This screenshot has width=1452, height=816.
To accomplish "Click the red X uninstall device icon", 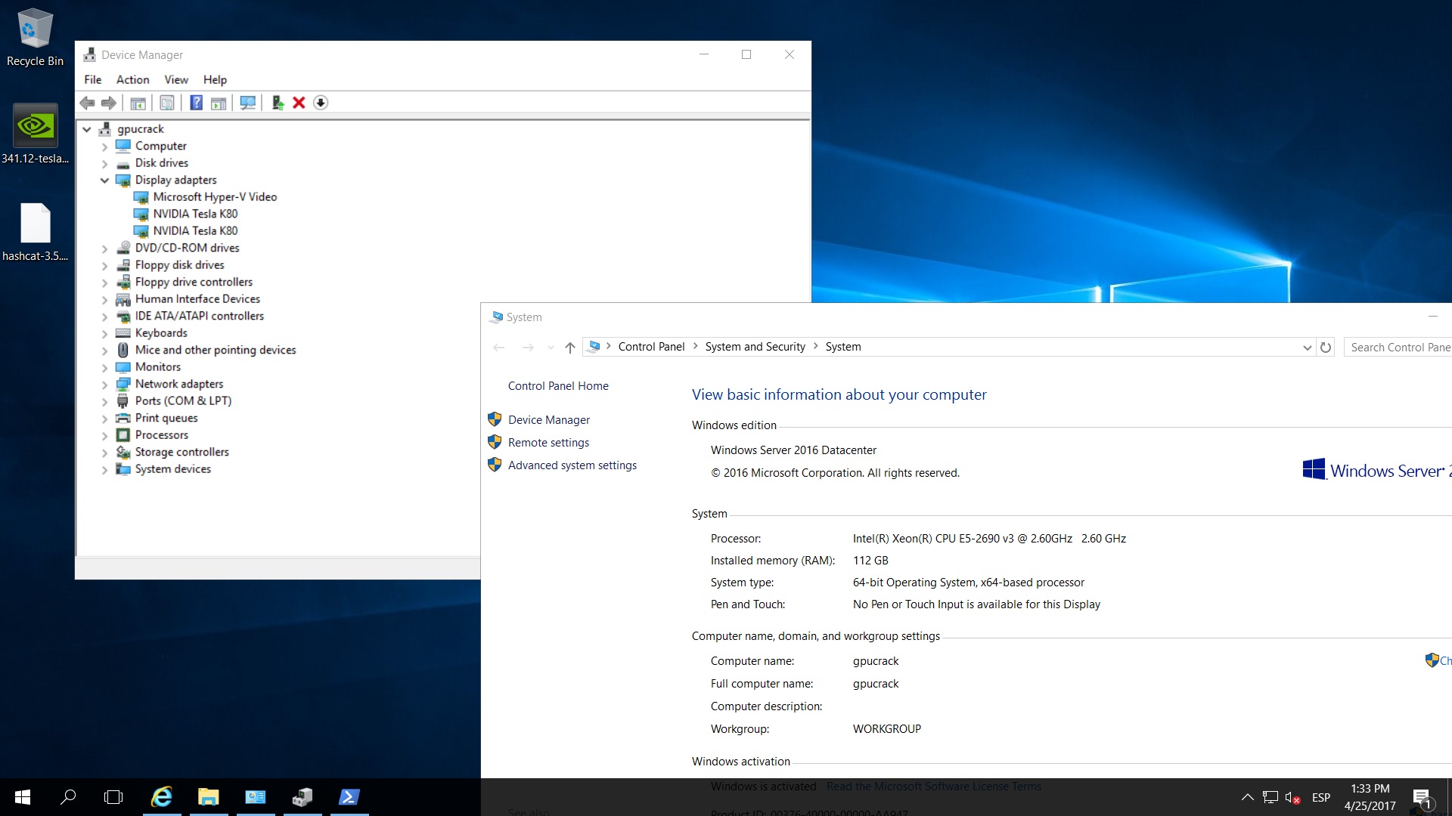I will coord(299,103).
